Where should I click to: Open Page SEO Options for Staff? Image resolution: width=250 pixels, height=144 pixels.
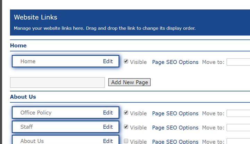point(175,128)
